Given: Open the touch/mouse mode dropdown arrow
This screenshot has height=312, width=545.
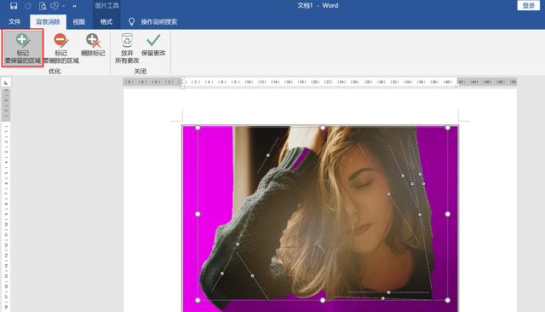Looking at the screenshot, I should [64, 6].
